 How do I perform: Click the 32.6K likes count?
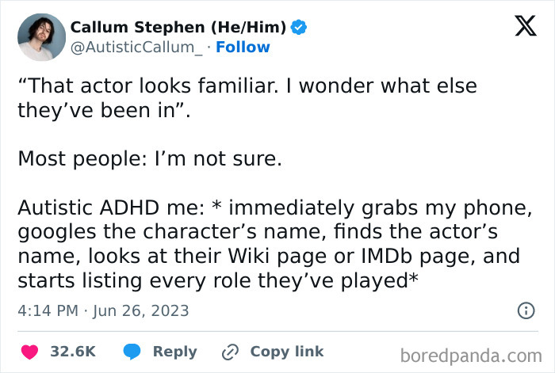pos(73,351)
